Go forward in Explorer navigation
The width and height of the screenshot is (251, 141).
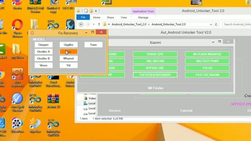pos(88,24)
